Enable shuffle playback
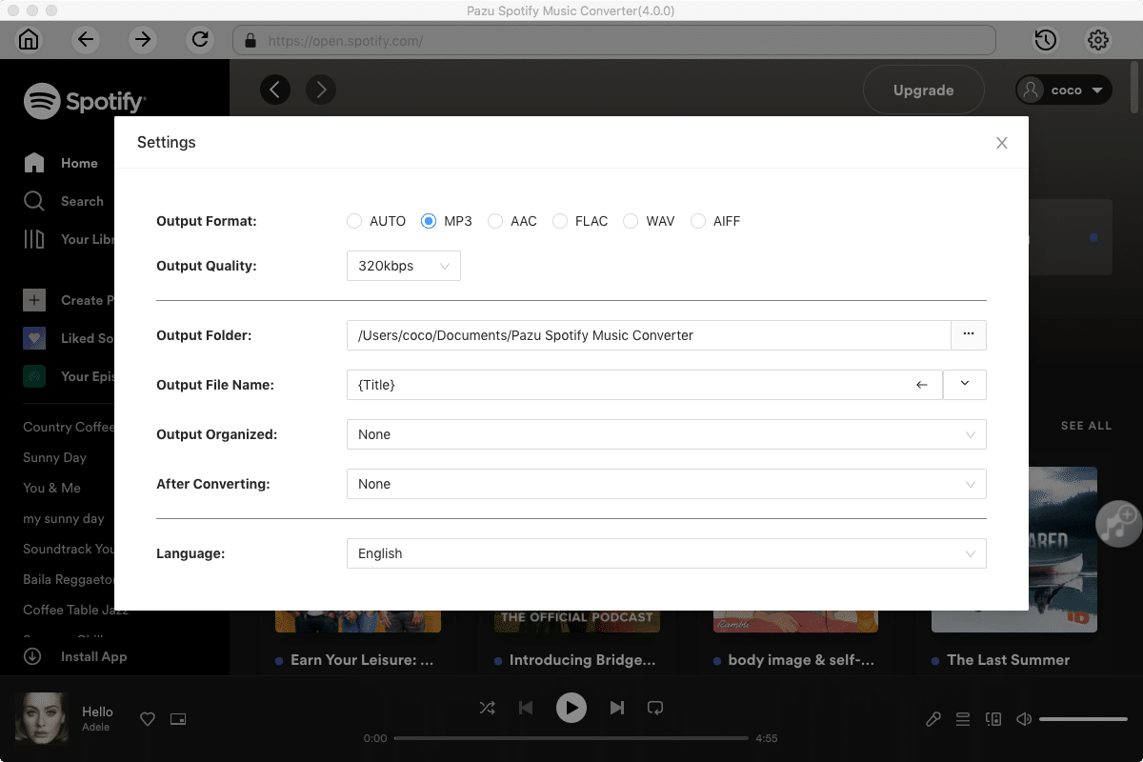The width and height of the screenshot is (1143, 762). (487, 708)
